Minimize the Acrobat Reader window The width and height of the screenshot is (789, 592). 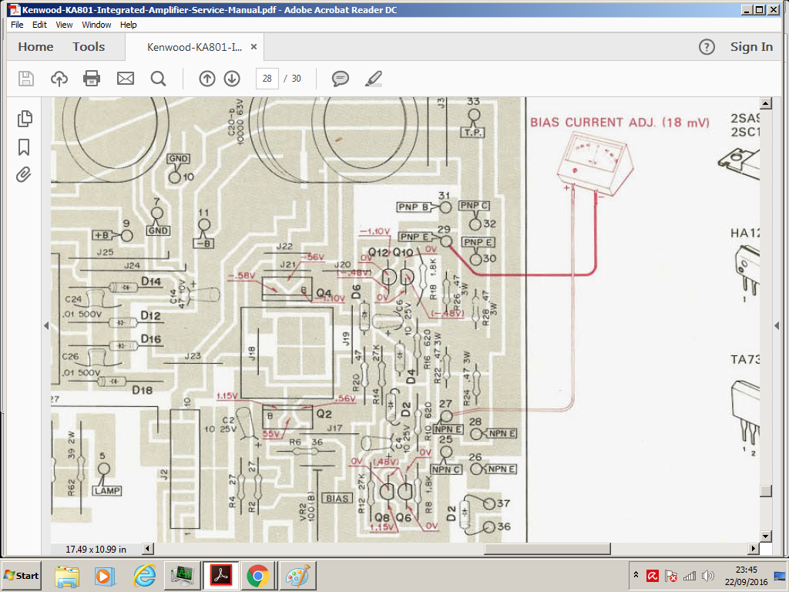(747, 9)
